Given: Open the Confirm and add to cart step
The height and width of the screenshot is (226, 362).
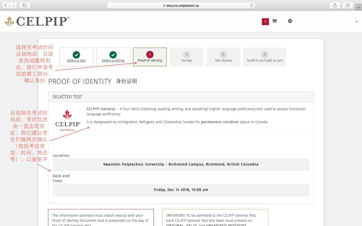Looking at the screenshot, I should coord(265,57).
